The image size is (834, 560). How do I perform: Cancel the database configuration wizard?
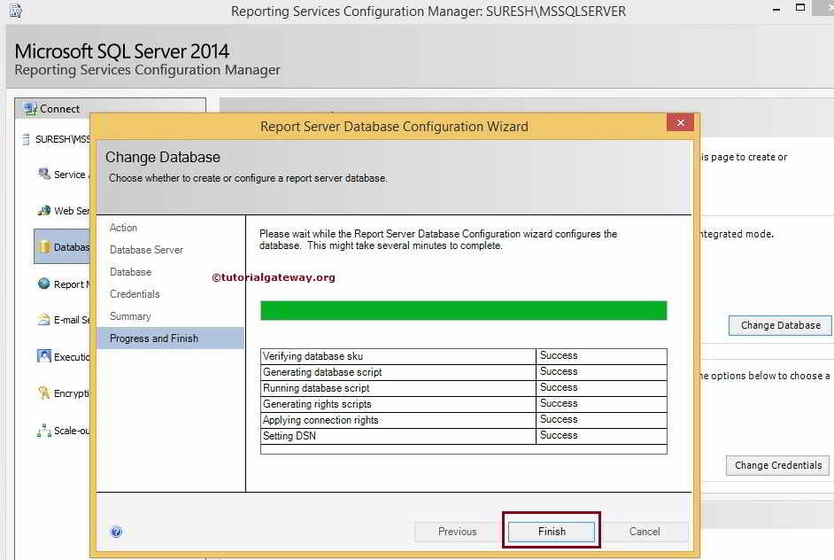(x=645, y=532)
